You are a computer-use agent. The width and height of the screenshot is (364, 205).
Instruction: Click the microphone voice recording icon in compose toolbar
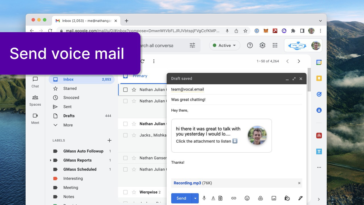click(x=204, y=198)
